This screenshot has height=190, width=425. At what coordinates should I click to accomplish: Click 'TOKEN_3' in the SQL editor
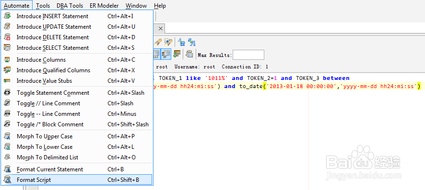(x=307, y=78)
